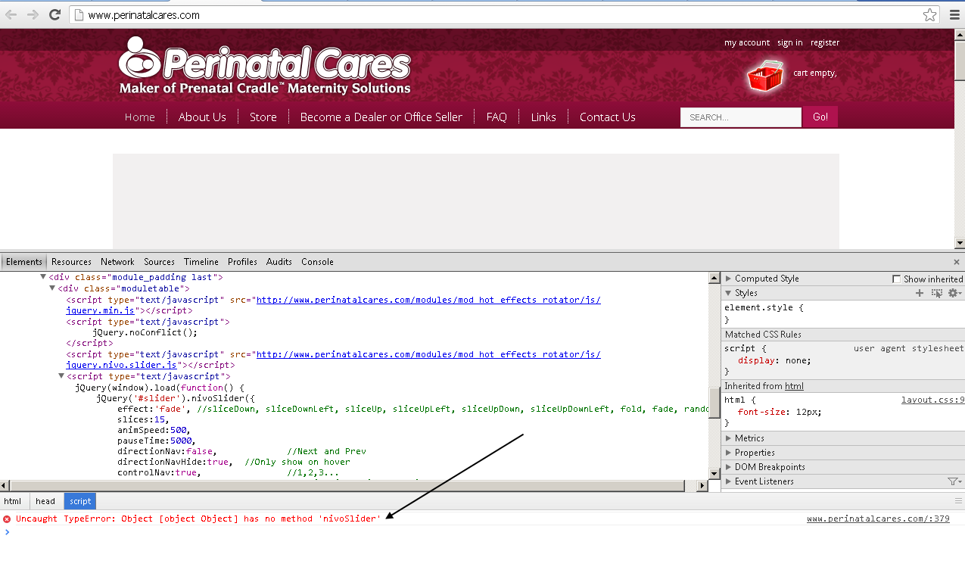Collapse the div moduletable node
Screen dimensions: 965x570
coord(53,288)
